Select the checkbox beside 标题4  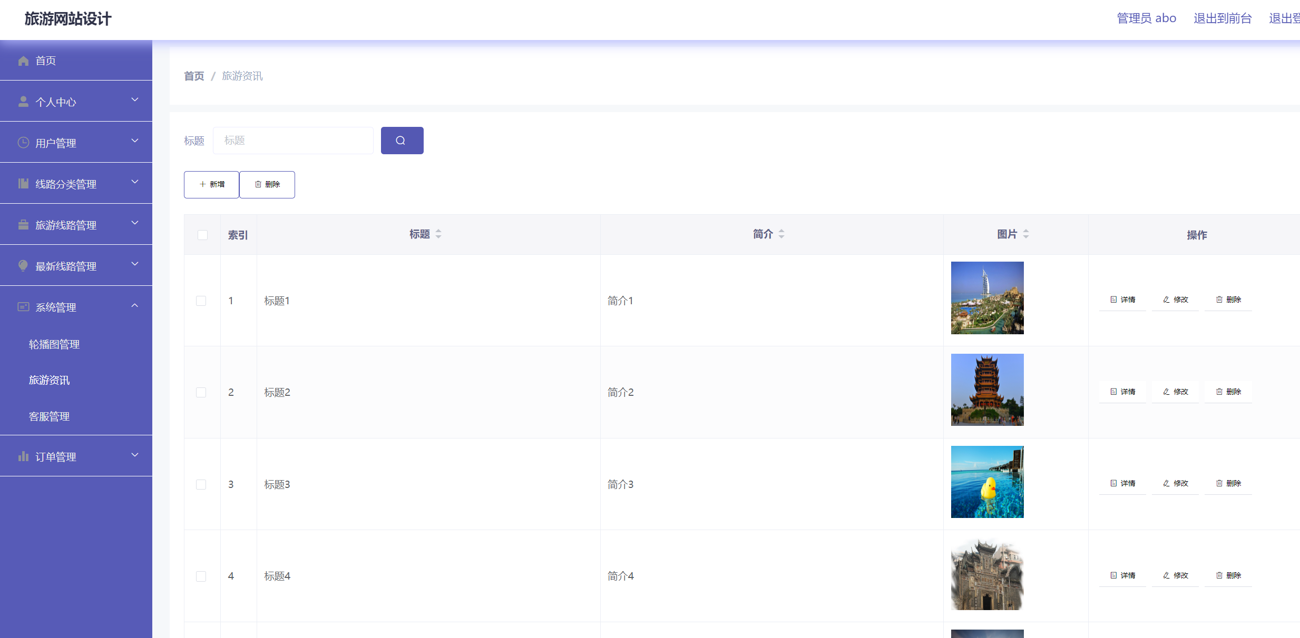point(201,576)
